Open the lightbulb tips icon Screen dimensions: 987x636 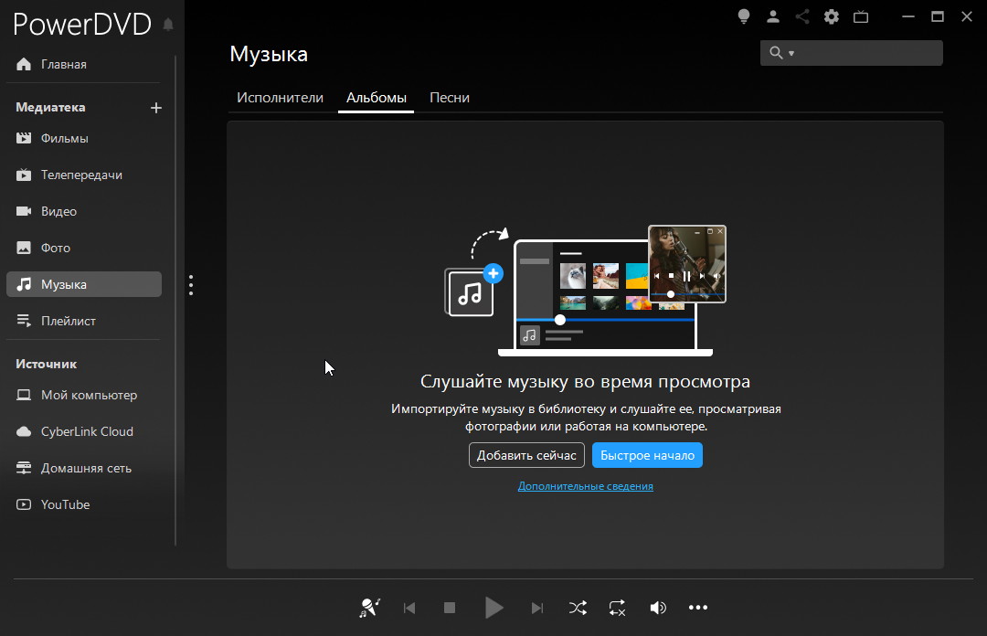743,17
